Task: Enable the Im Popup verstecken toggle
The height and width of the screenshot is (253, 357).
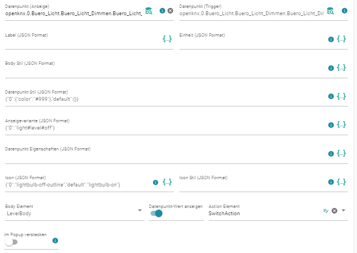Action: [11, 242]
